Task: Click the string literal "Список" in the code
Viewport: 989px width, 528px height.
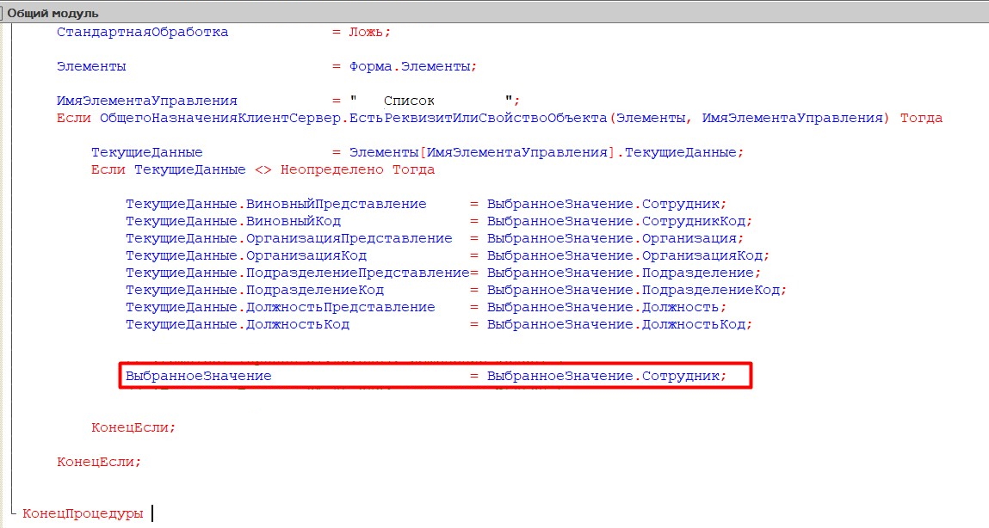Action: click(x=410, y=101)
